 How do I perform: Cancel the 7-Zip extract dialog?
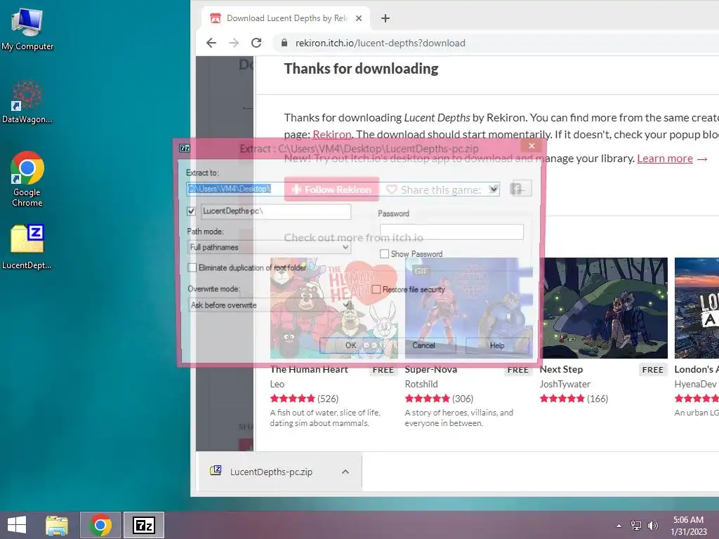(x=423, y=345)
